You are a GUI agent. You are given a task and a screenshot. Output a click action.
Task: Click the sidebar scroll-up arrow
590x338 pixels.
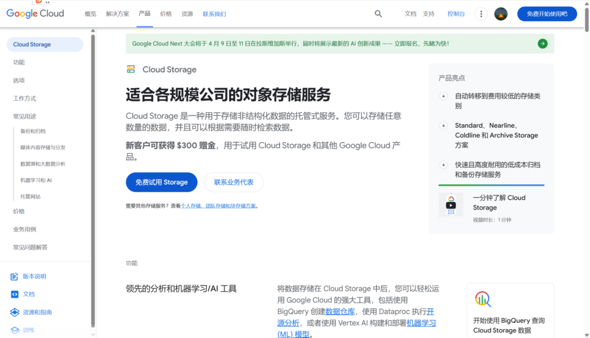tap(93, 31)
